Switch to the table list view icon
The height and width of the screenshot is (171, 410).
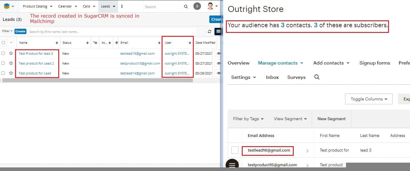pyautogui.click(x=218, y=31)
